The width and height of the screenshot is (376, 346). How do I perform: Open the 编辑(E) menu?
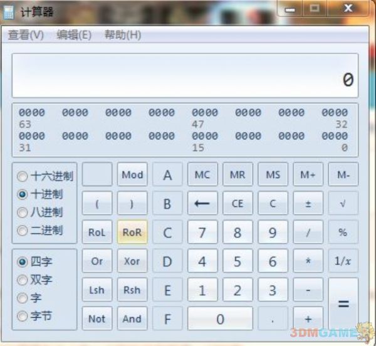(73, 35)
